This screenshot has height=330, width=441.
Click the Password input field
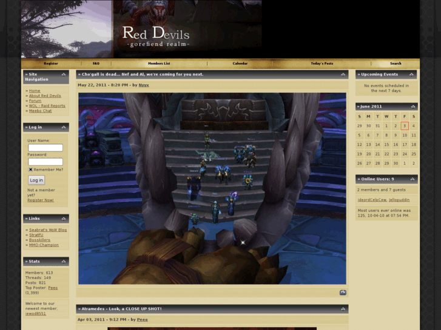[45, 162]
